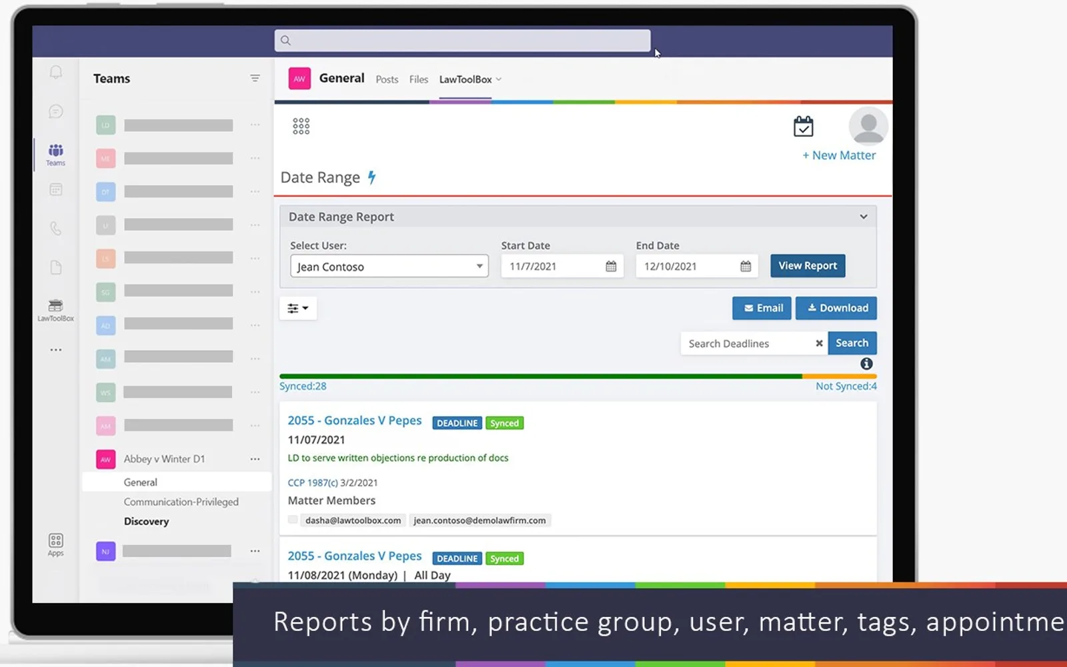
Task: Open 2055 - Gonzales V Pepes matter dated 11/08/2021
Action: click(x=355, y=556)
